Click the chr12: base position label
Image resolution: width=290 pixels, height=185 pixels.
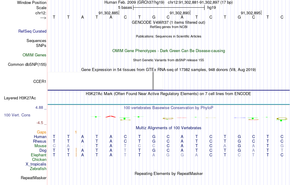[41, 13]
